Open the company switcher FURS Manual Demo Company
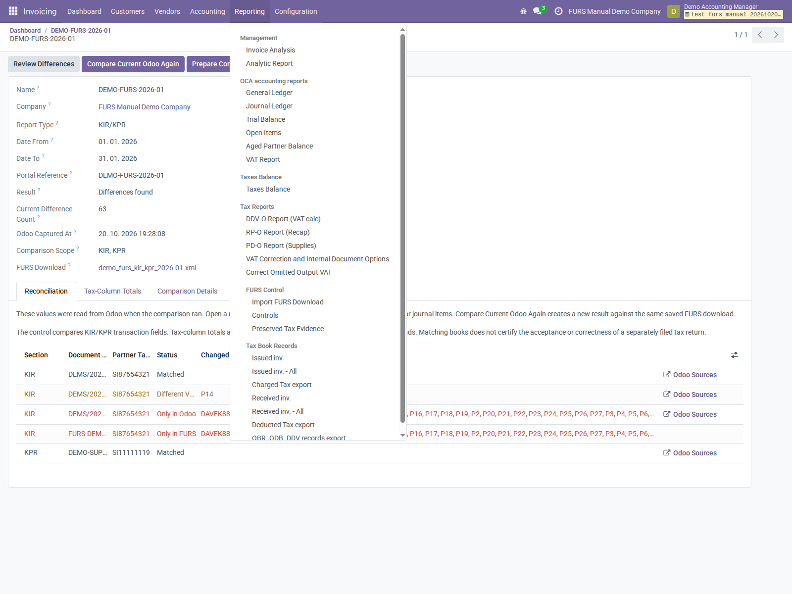 (x=614, y=11)
